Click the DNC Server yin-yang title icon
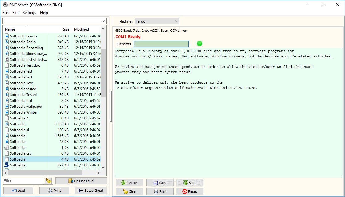 pos(5,5)
